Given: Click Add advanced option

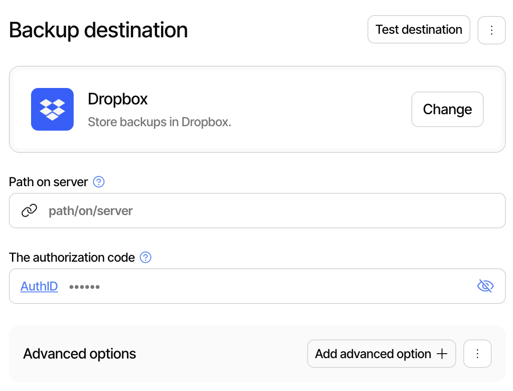Looking at the screenshot, I should 381,353.
